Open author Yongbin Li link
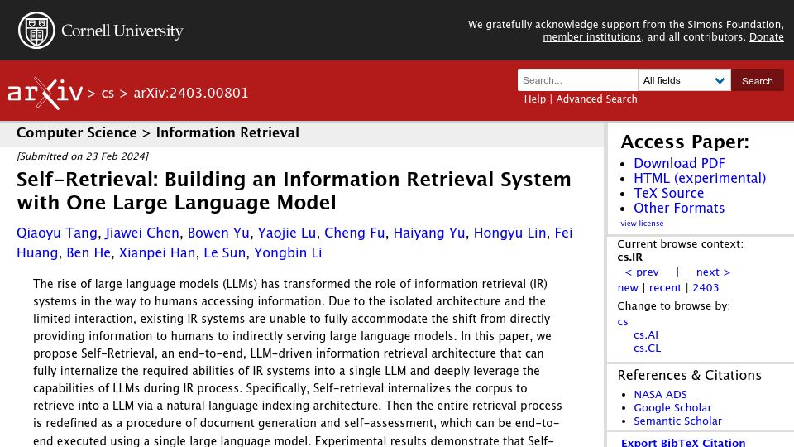The height and width of the screenshot is (447, 794). pyautogui.click(x=288, y=253)
